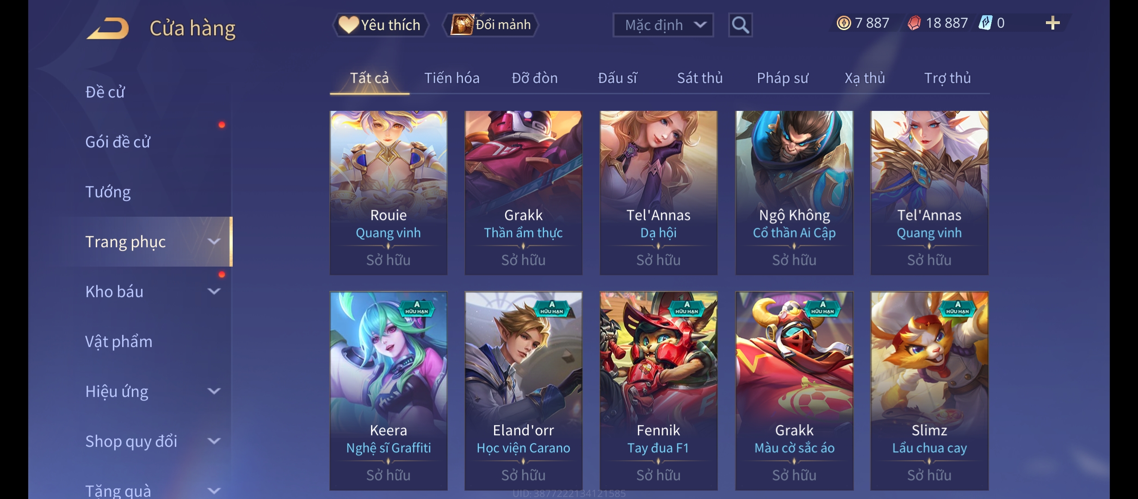
Task: Open the Yêu thích heart favorites
Action: click(380, 25)
